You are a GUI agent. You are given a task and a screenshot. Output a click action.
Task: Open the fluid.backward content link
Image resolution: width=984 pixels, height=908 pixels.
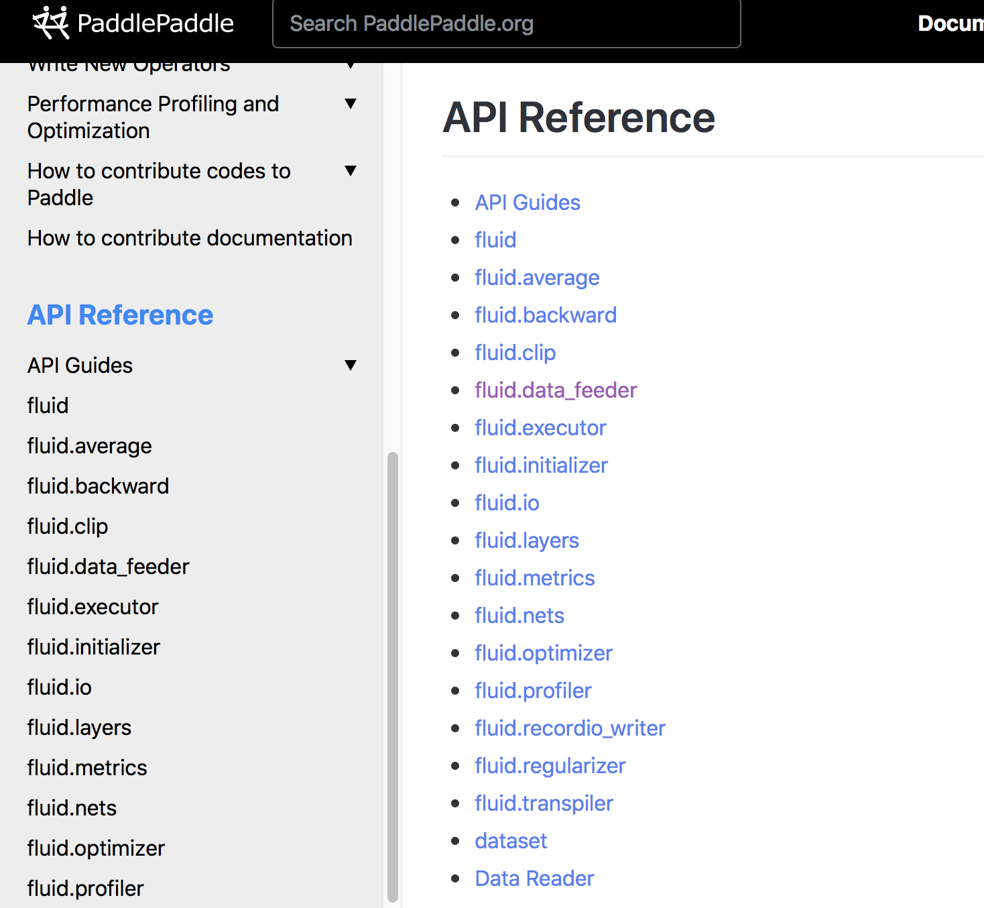tap(546, 315)
